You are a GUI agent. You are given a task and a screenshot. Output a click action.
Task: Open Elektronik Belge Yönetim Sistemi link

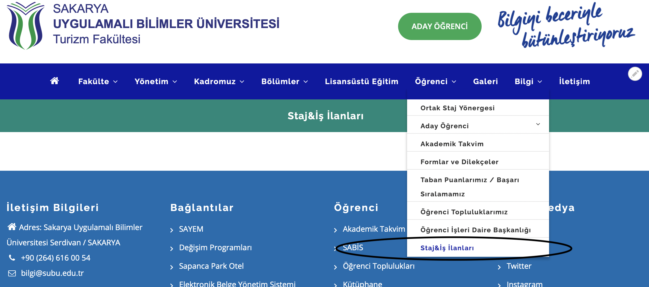click(237, 284)
